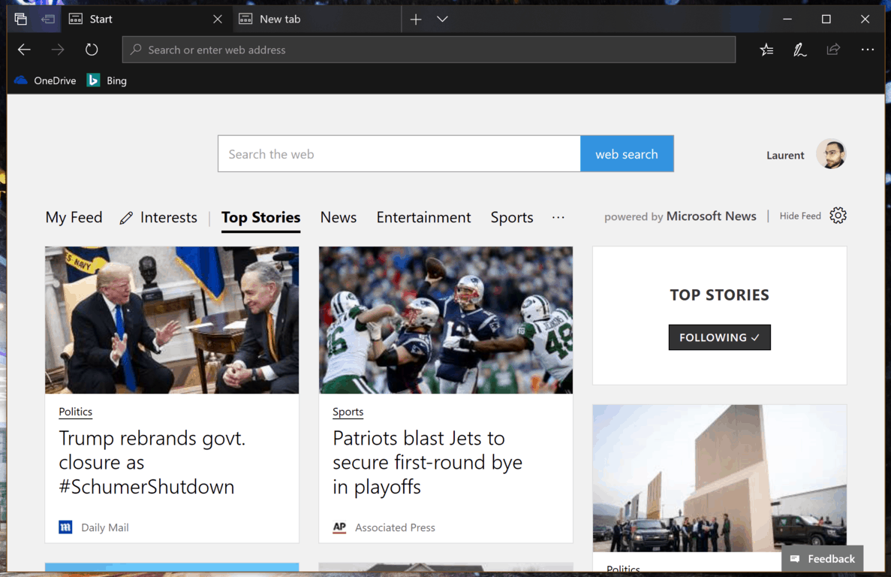Open the Favorites hub star icon
Viewport: 891px width, 577px height.
pos(766,50)
